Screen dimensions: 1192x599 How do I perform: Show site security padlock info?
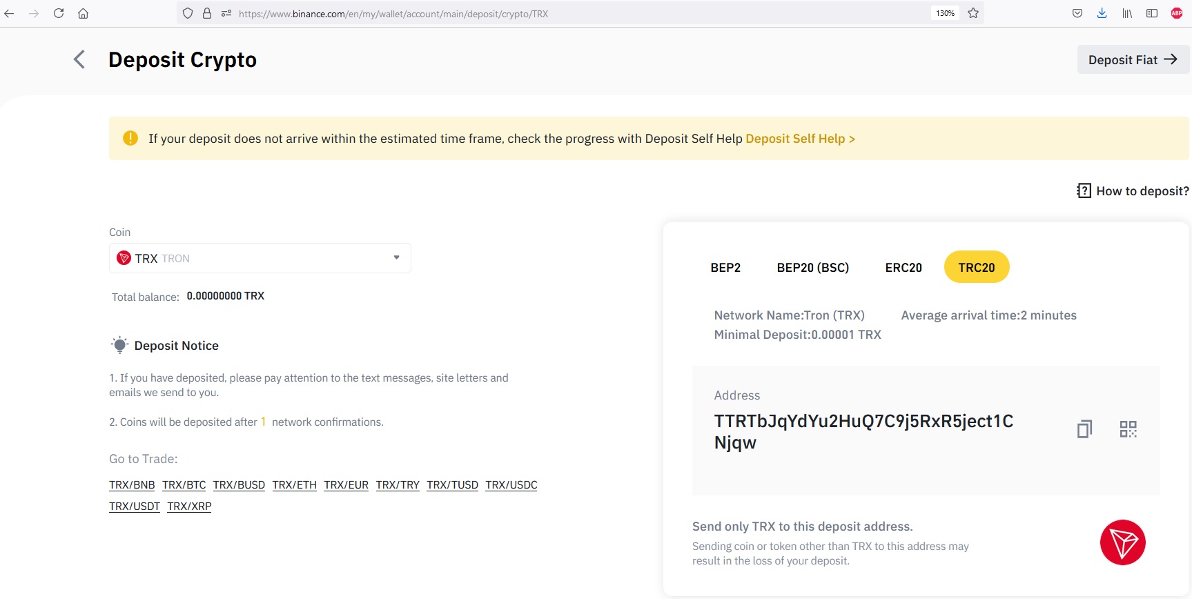(206, 13)
